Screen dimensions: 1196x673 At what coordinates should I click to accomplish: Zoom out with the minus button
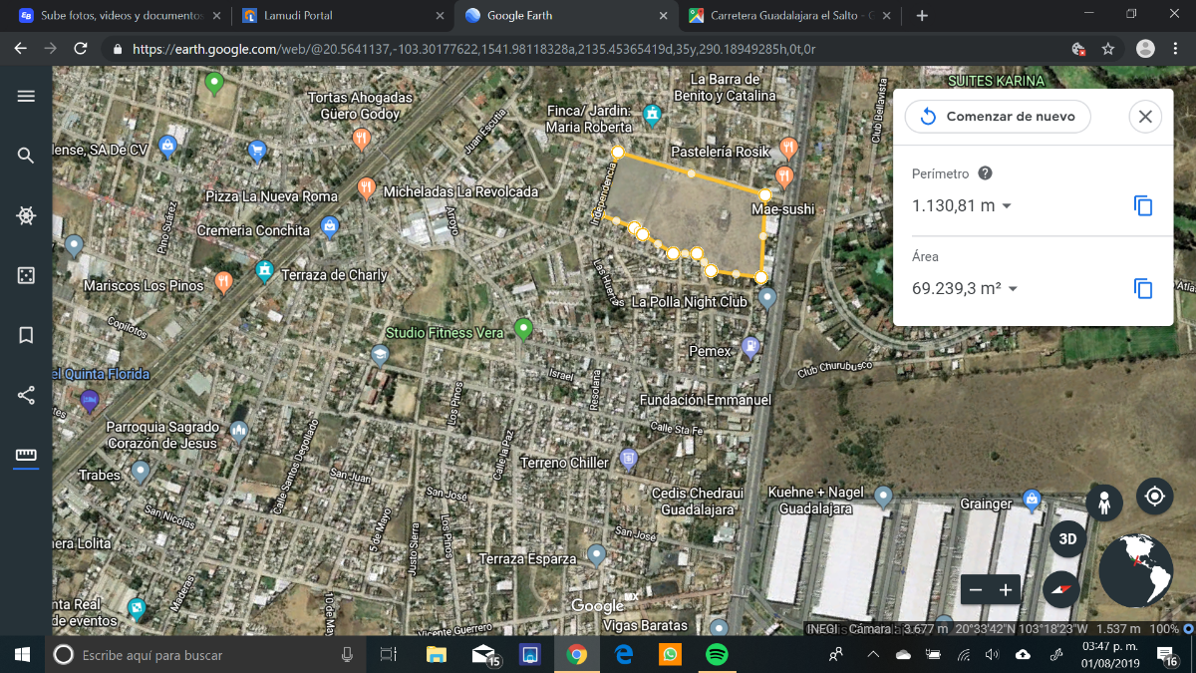tap(976, 590)
